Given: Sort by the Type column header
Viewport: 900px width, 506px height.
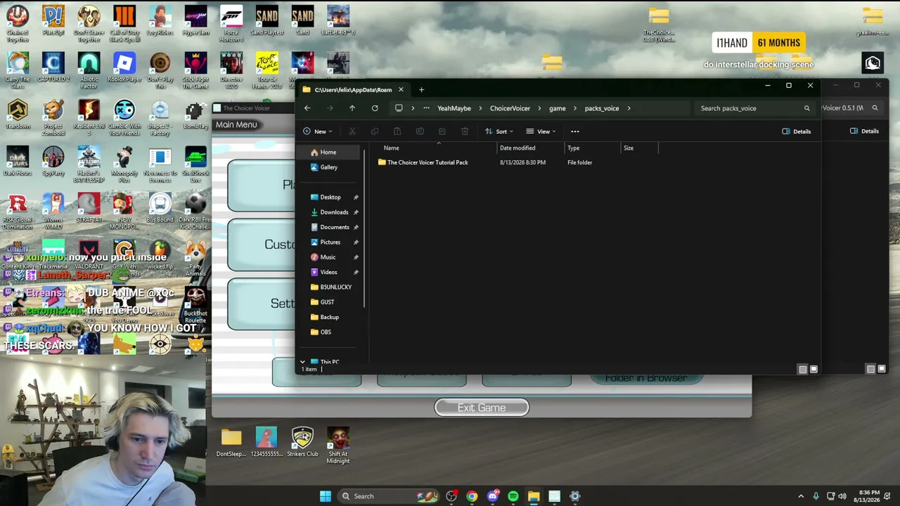Looking at the screenshot, I should point(574,148).
